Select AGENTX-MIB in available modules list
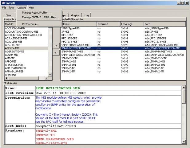The width and height of the screenshot is (190, 148). 12,48
